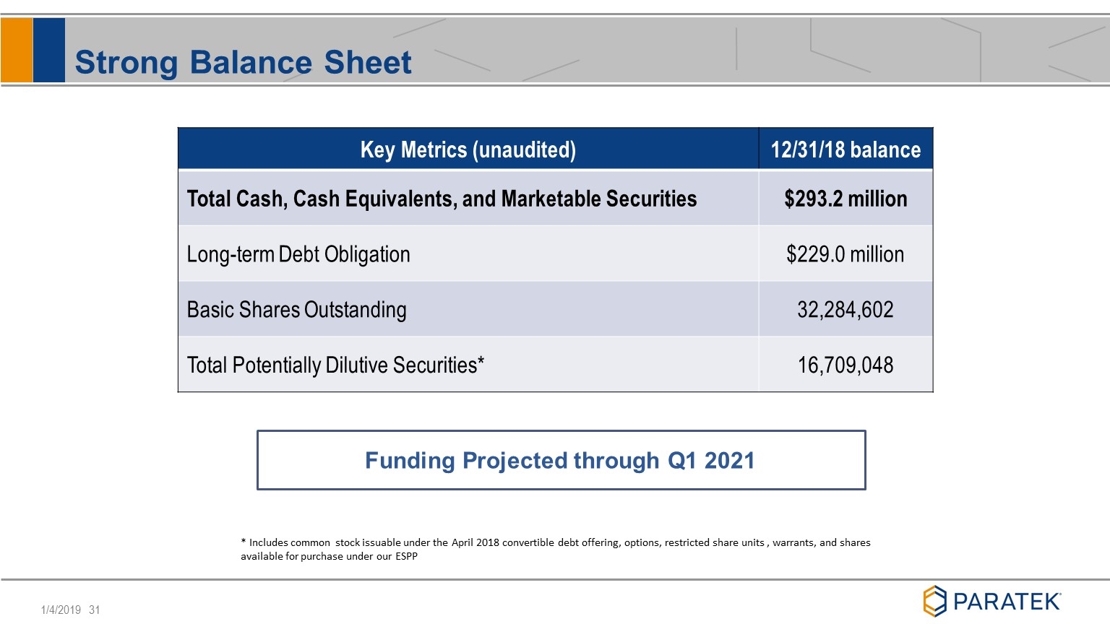Click the '12/31/18 balance' column header
The image size is (1110, 624).
(x=846, y=149)
